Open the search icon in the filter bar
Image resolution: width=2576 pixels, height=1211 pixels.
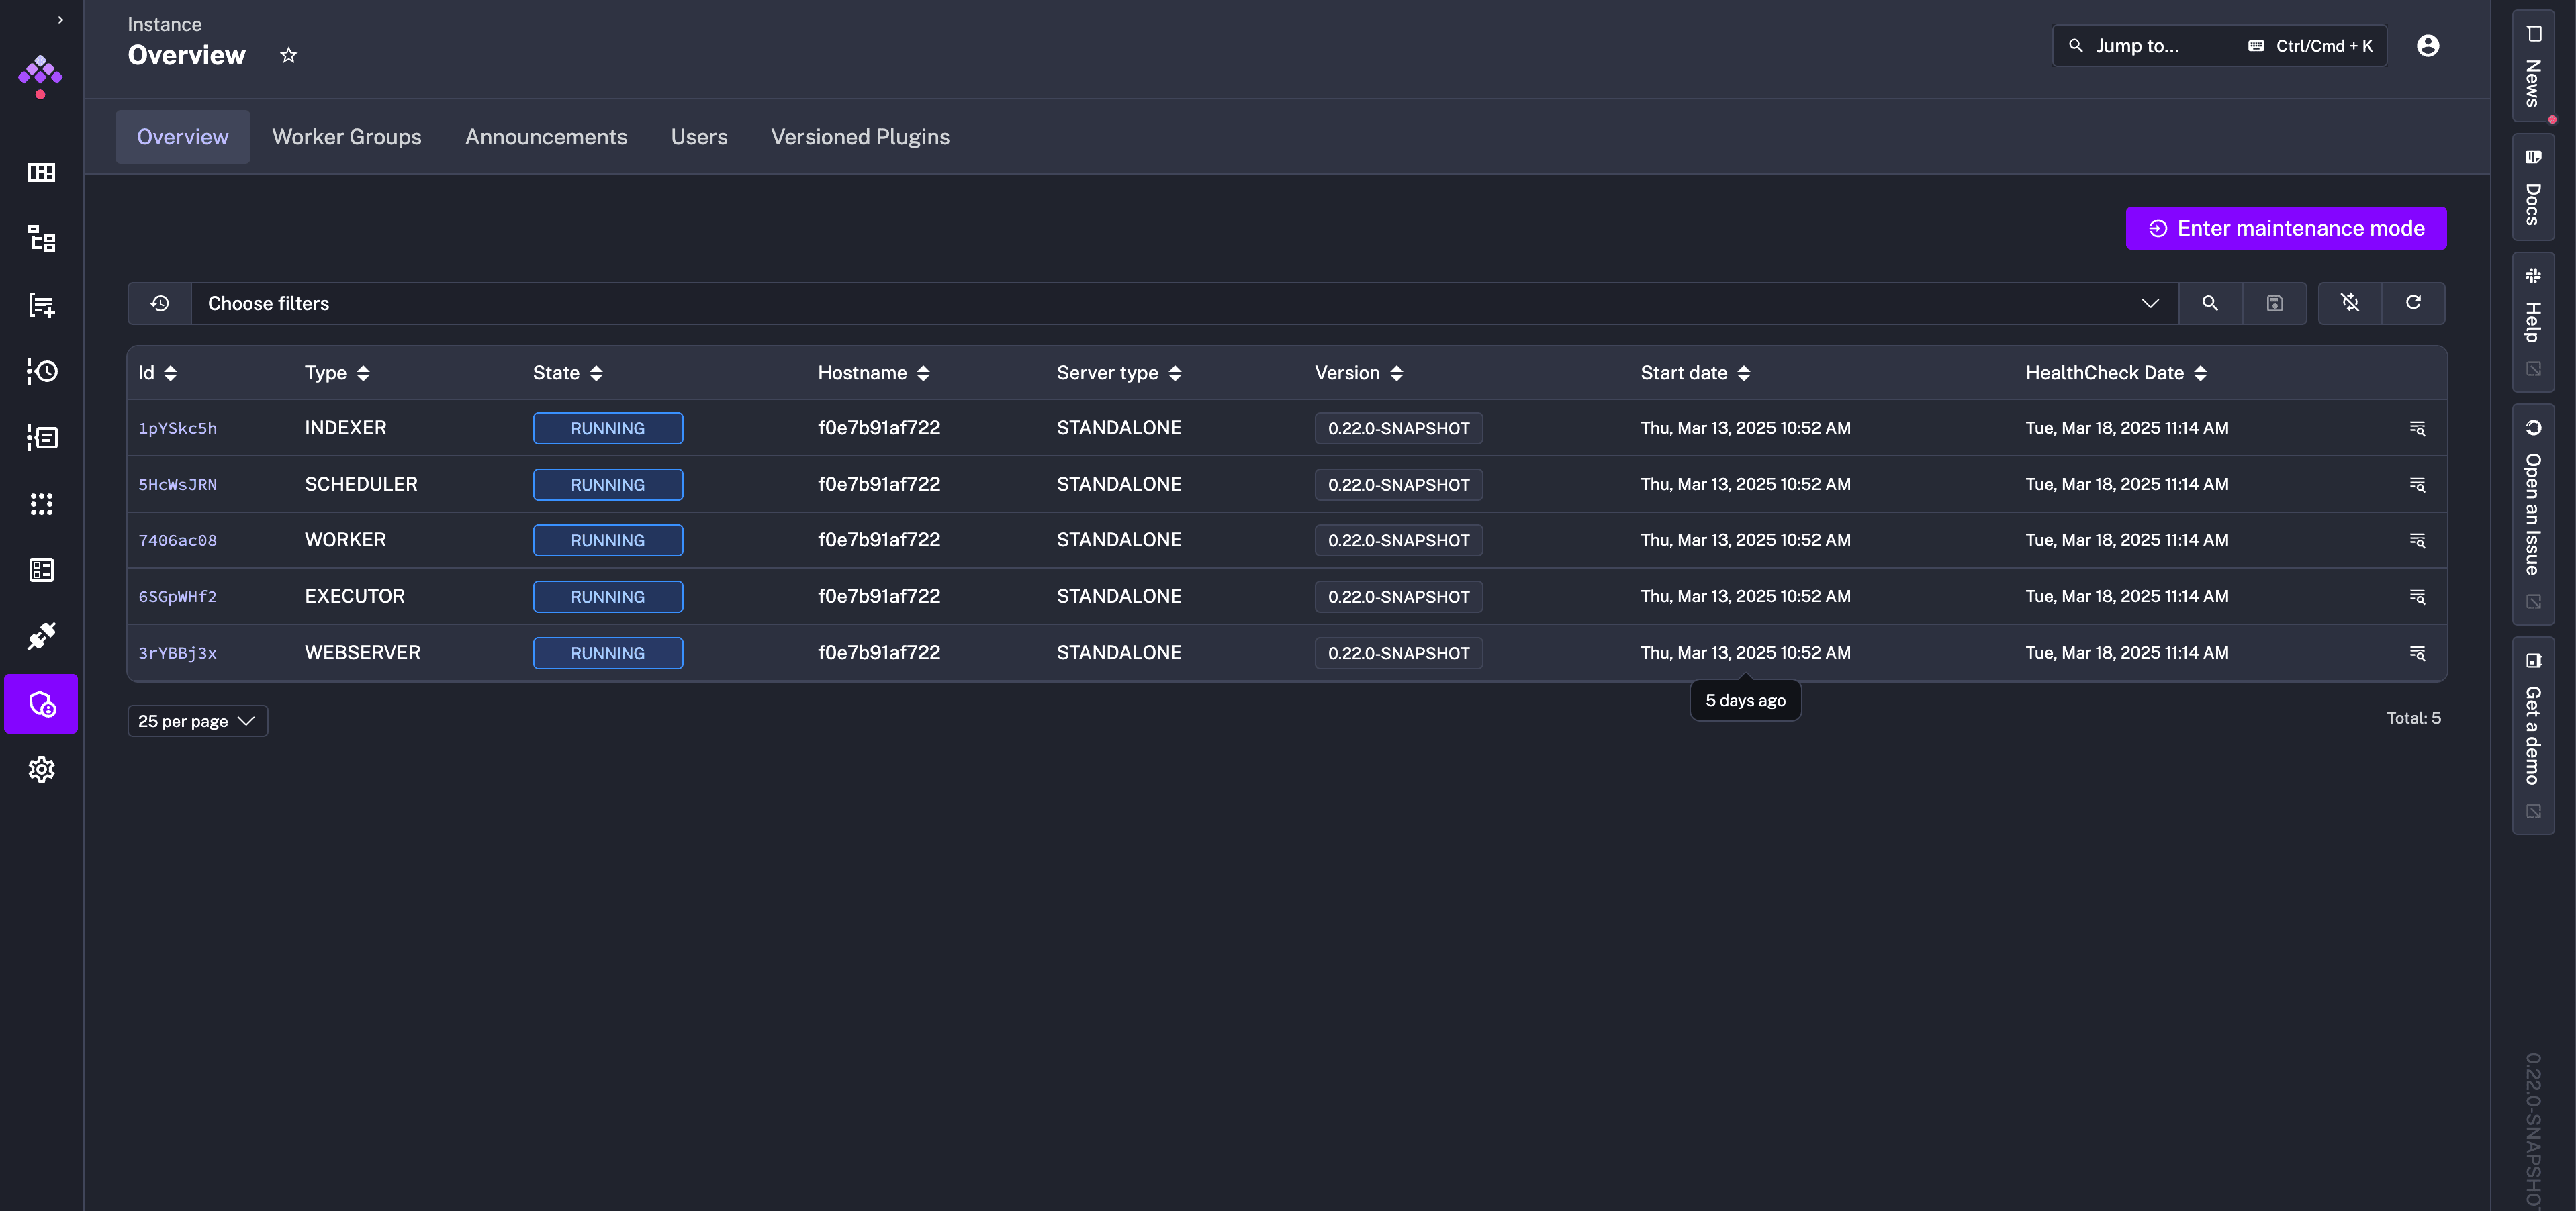(2211, 303)
